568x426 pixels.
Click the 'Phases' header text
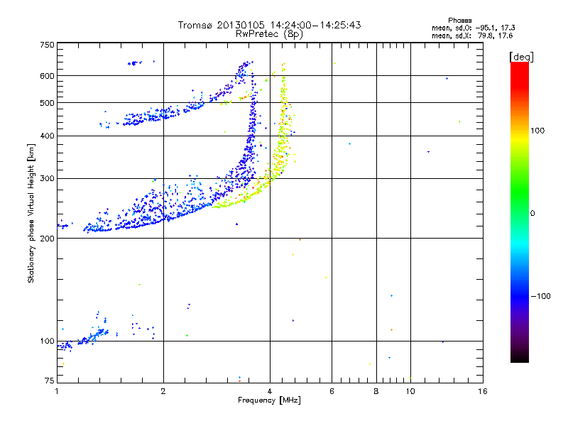(x=459, y=21)
